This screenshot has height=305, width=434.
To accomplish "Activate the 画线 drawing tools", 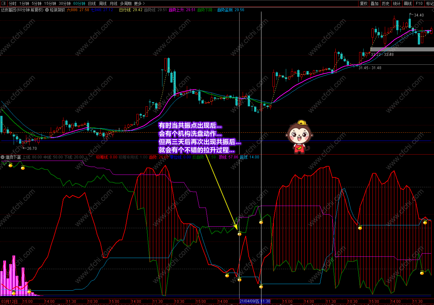I will click(x=408, y=3).
